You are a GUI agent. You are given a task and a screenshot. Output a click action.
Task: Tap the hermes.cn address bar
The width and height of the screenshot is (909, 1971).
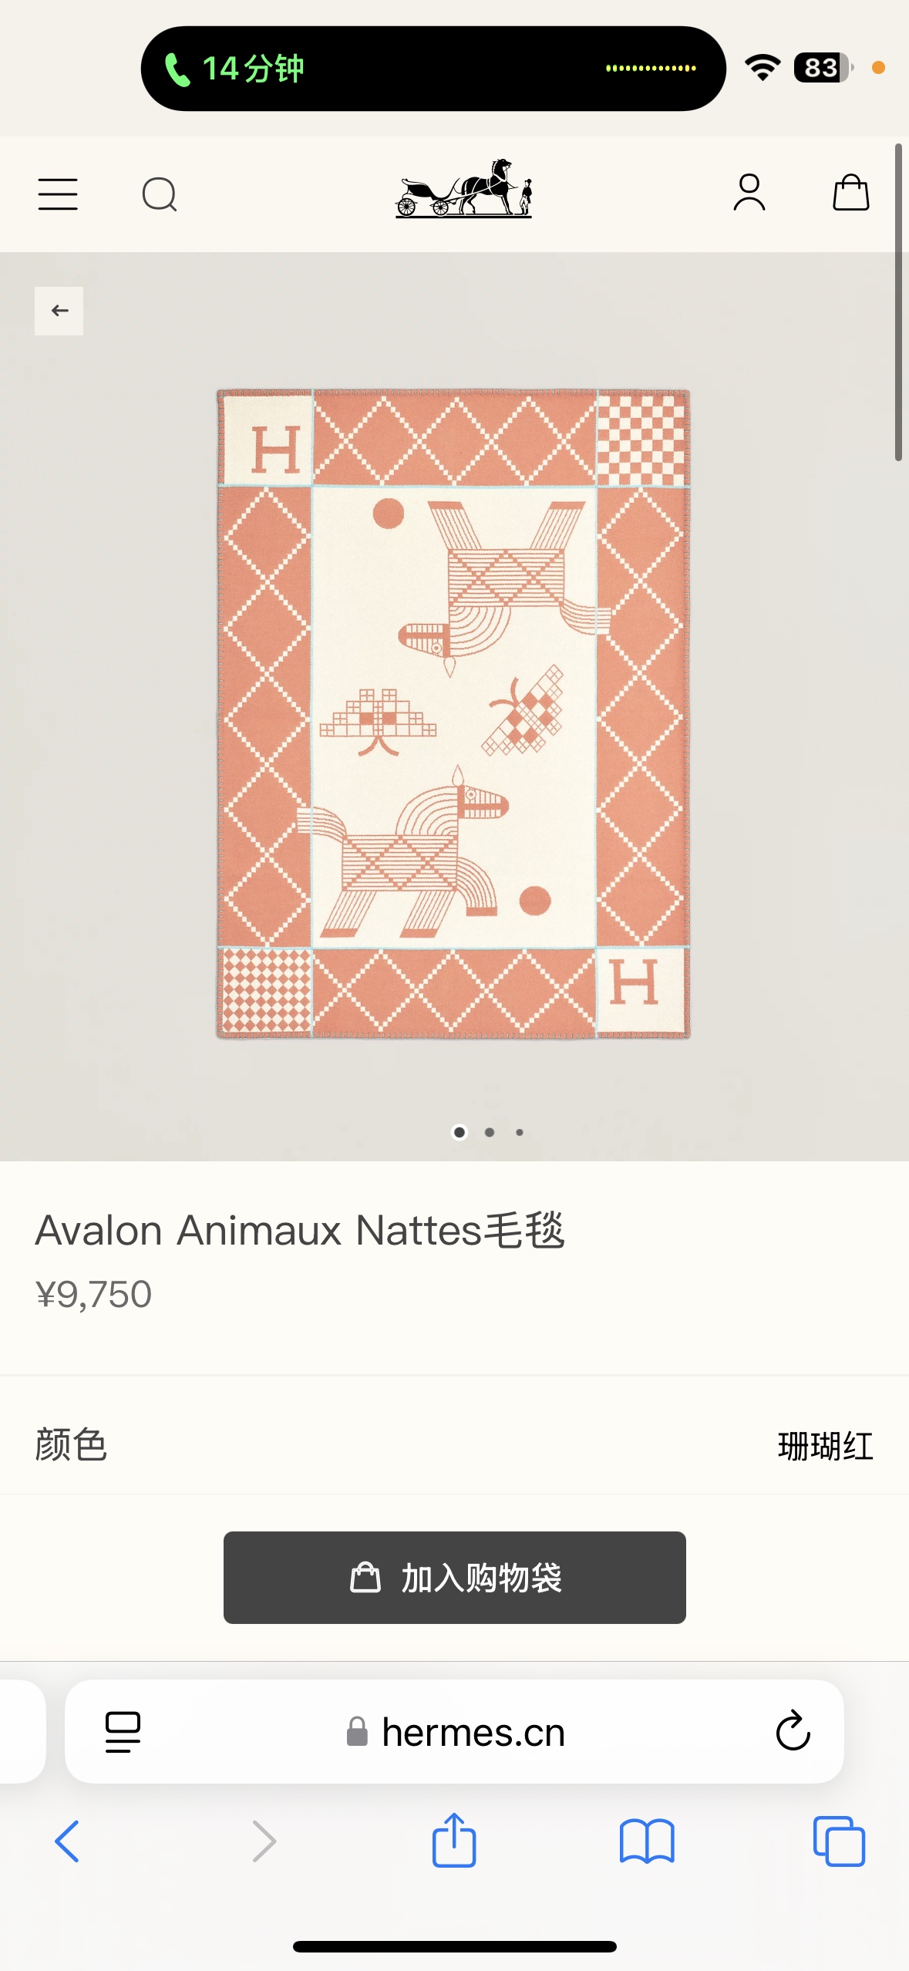tap(454, 1731)
